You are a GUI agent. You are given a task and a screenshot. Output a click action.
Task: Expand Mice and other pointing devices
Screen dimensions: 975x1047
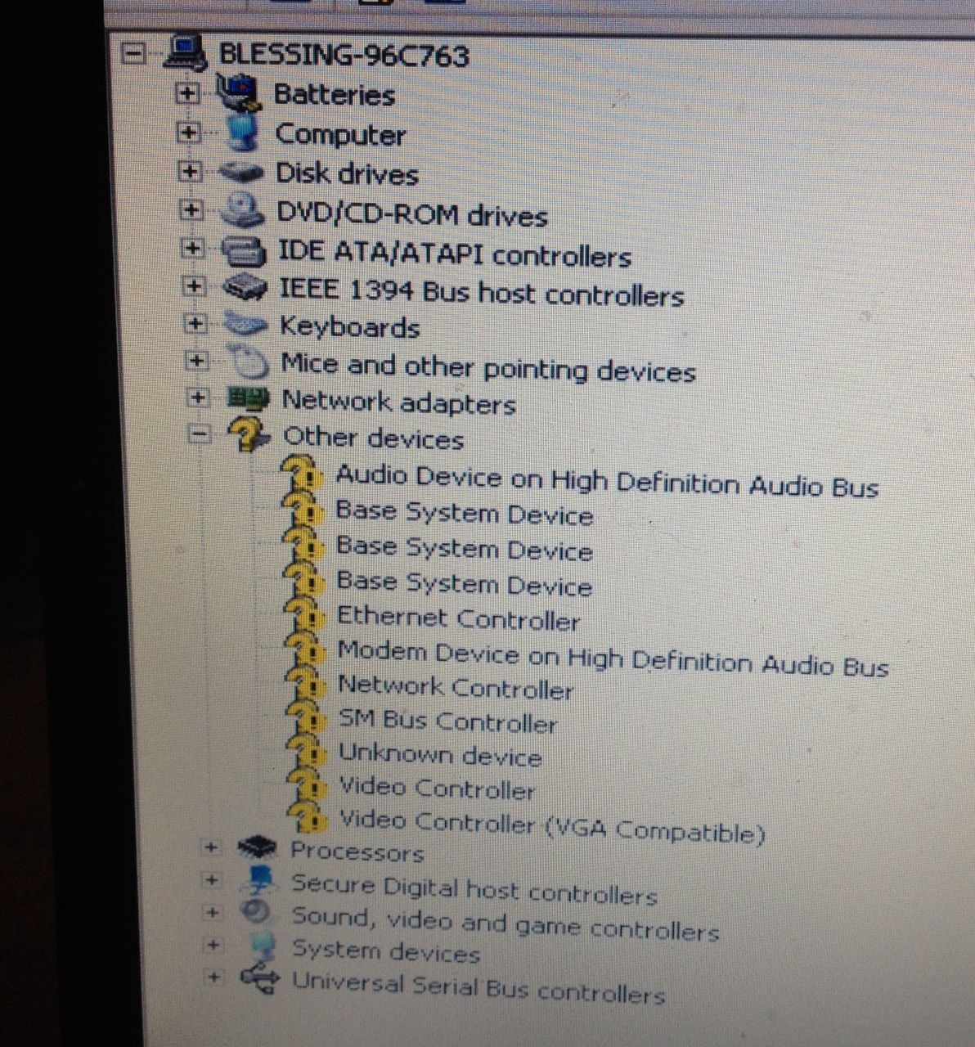tap(196, 360)
